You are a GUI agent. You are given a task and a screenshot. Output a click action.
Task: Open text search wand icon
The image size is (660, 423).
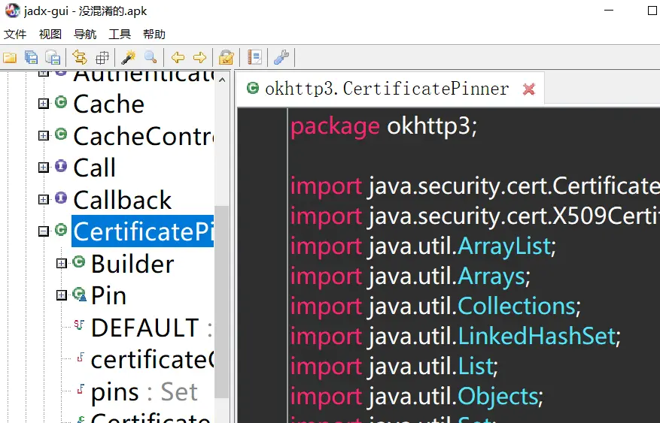click(129, 57)
